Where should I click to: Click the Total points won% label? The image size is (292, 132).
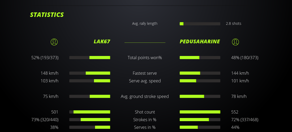pos(145,58)
